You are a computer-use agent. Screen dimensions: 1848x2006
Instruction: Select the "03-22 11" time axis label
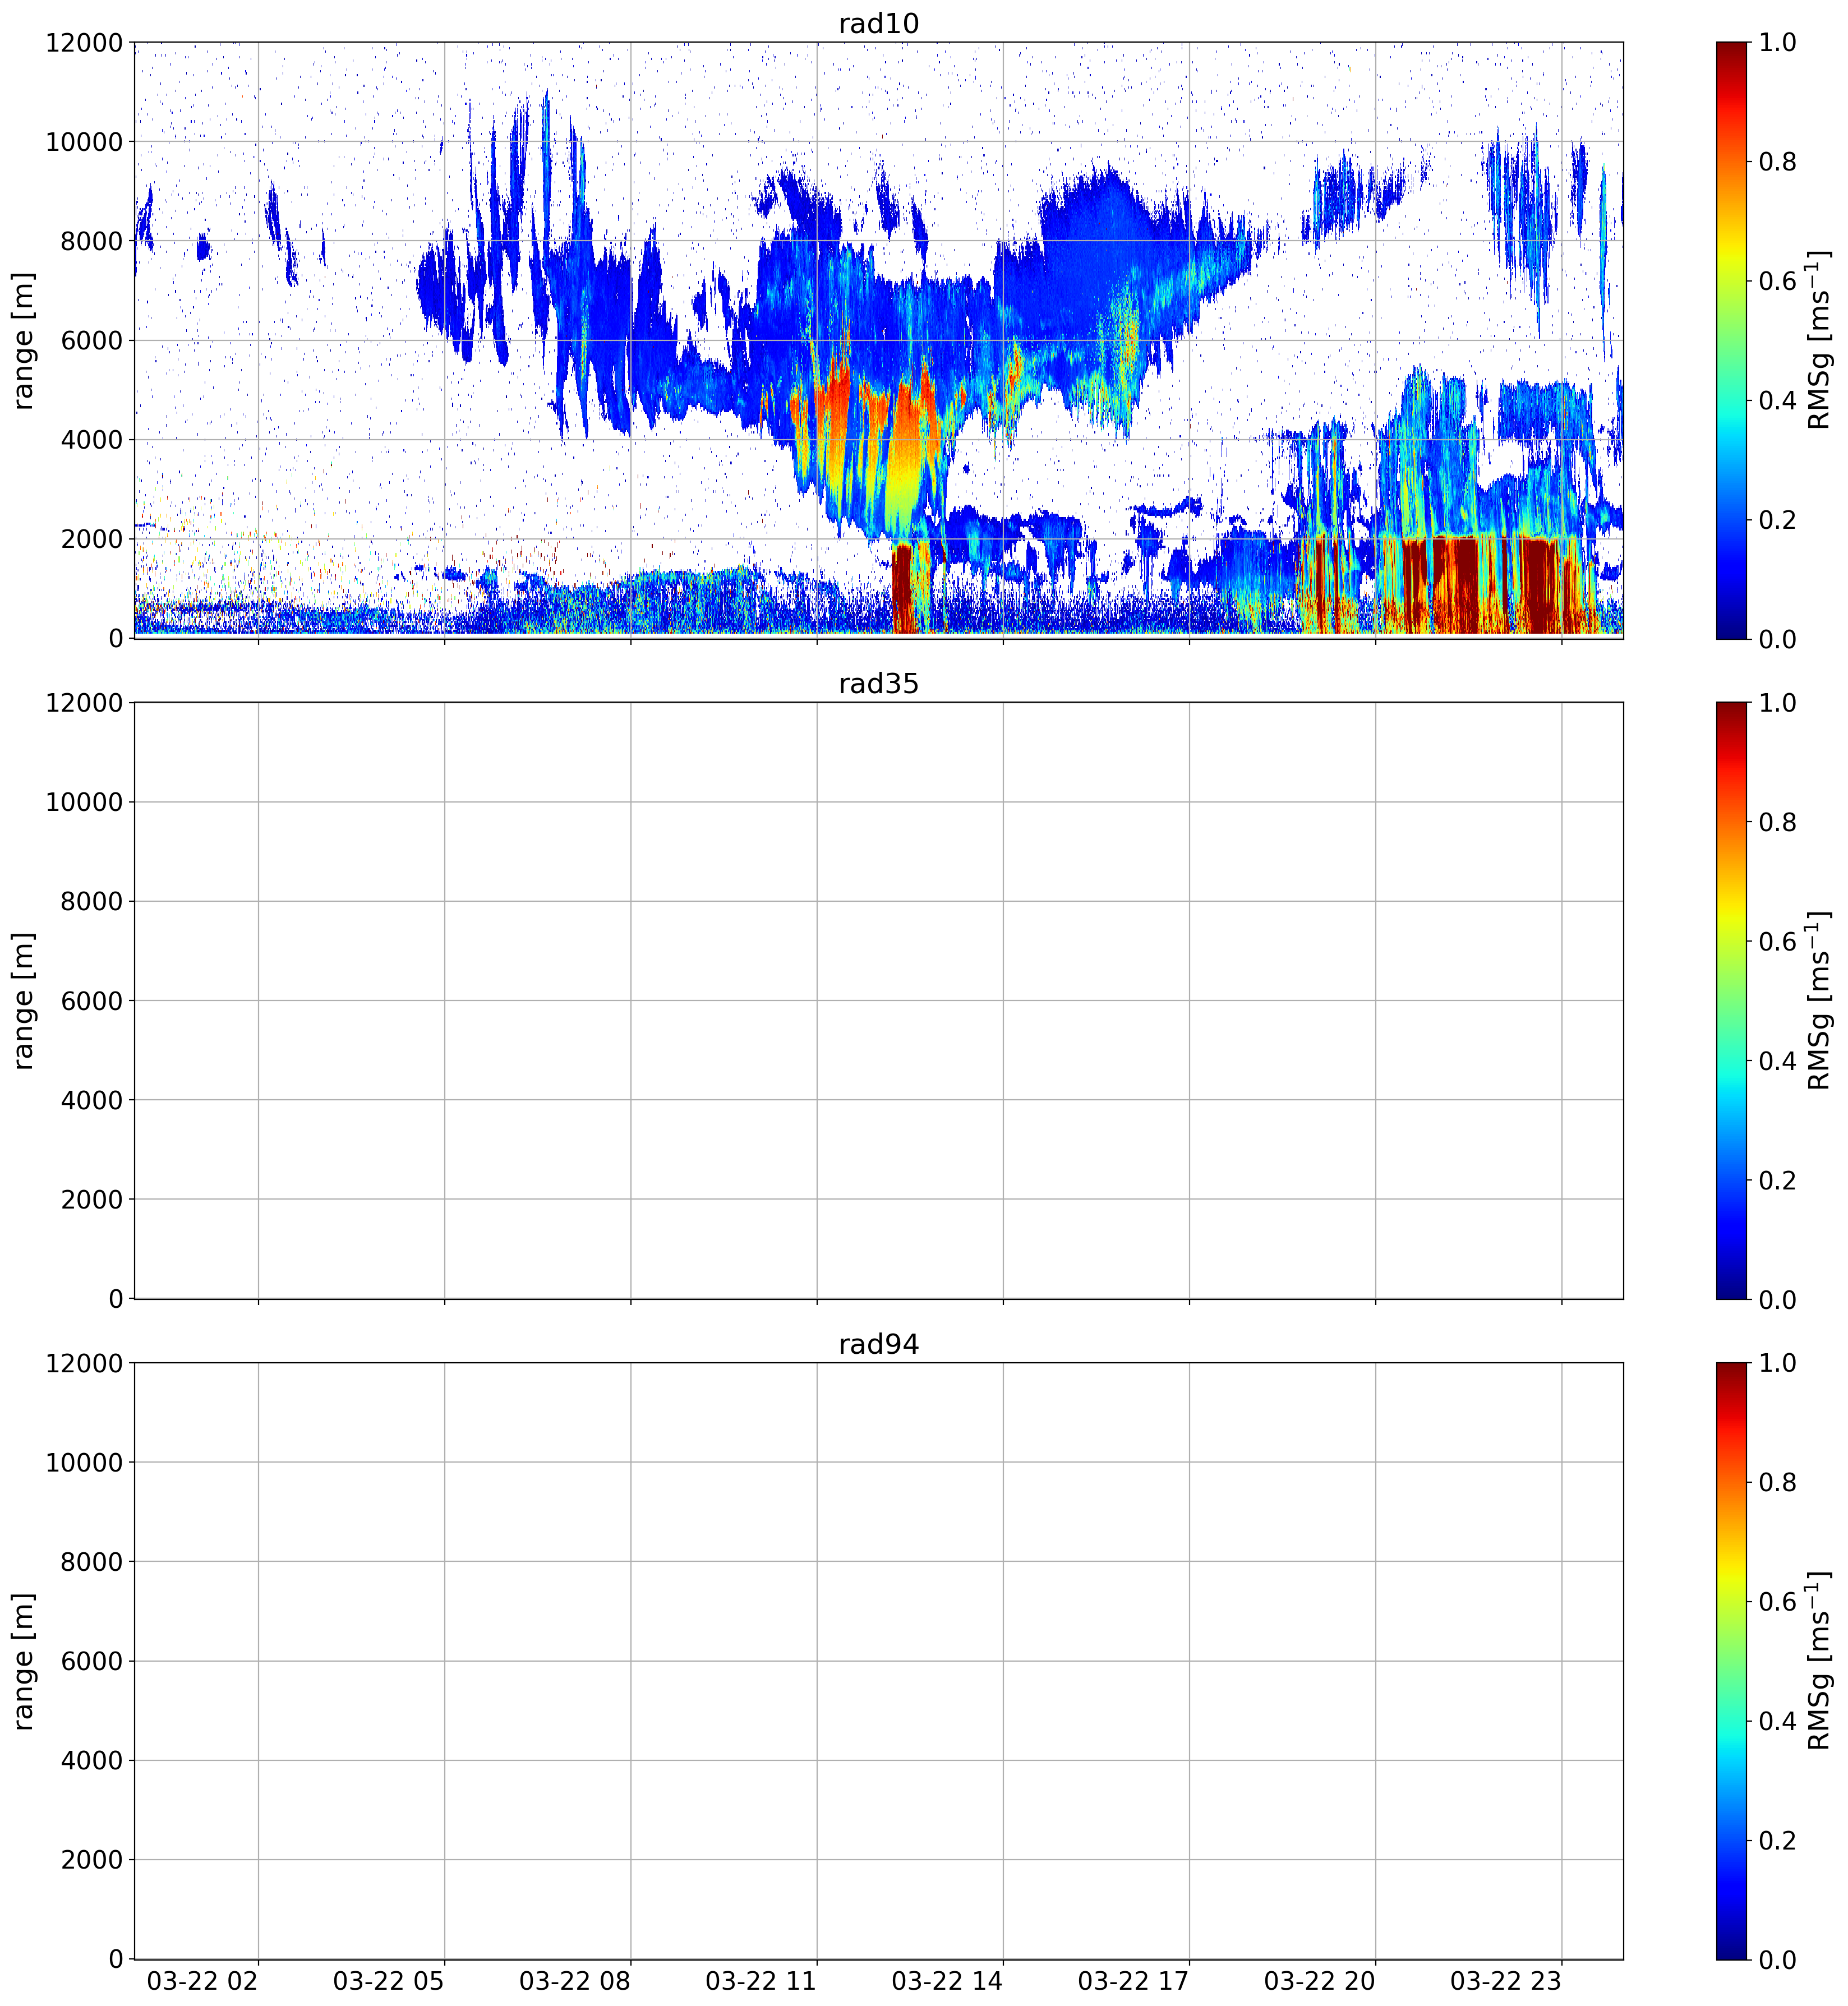[x=761, y=1981]
